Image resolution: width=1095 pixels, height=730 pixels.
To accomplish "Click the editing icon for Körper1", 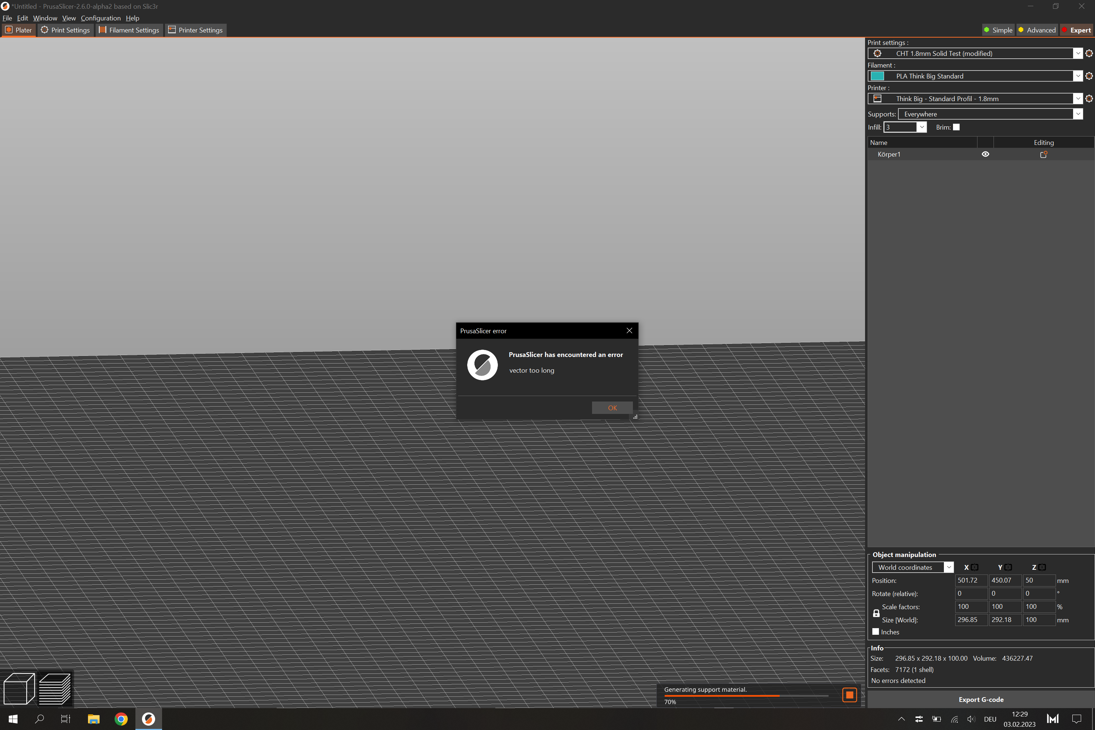I will (x=1043, y=154).
